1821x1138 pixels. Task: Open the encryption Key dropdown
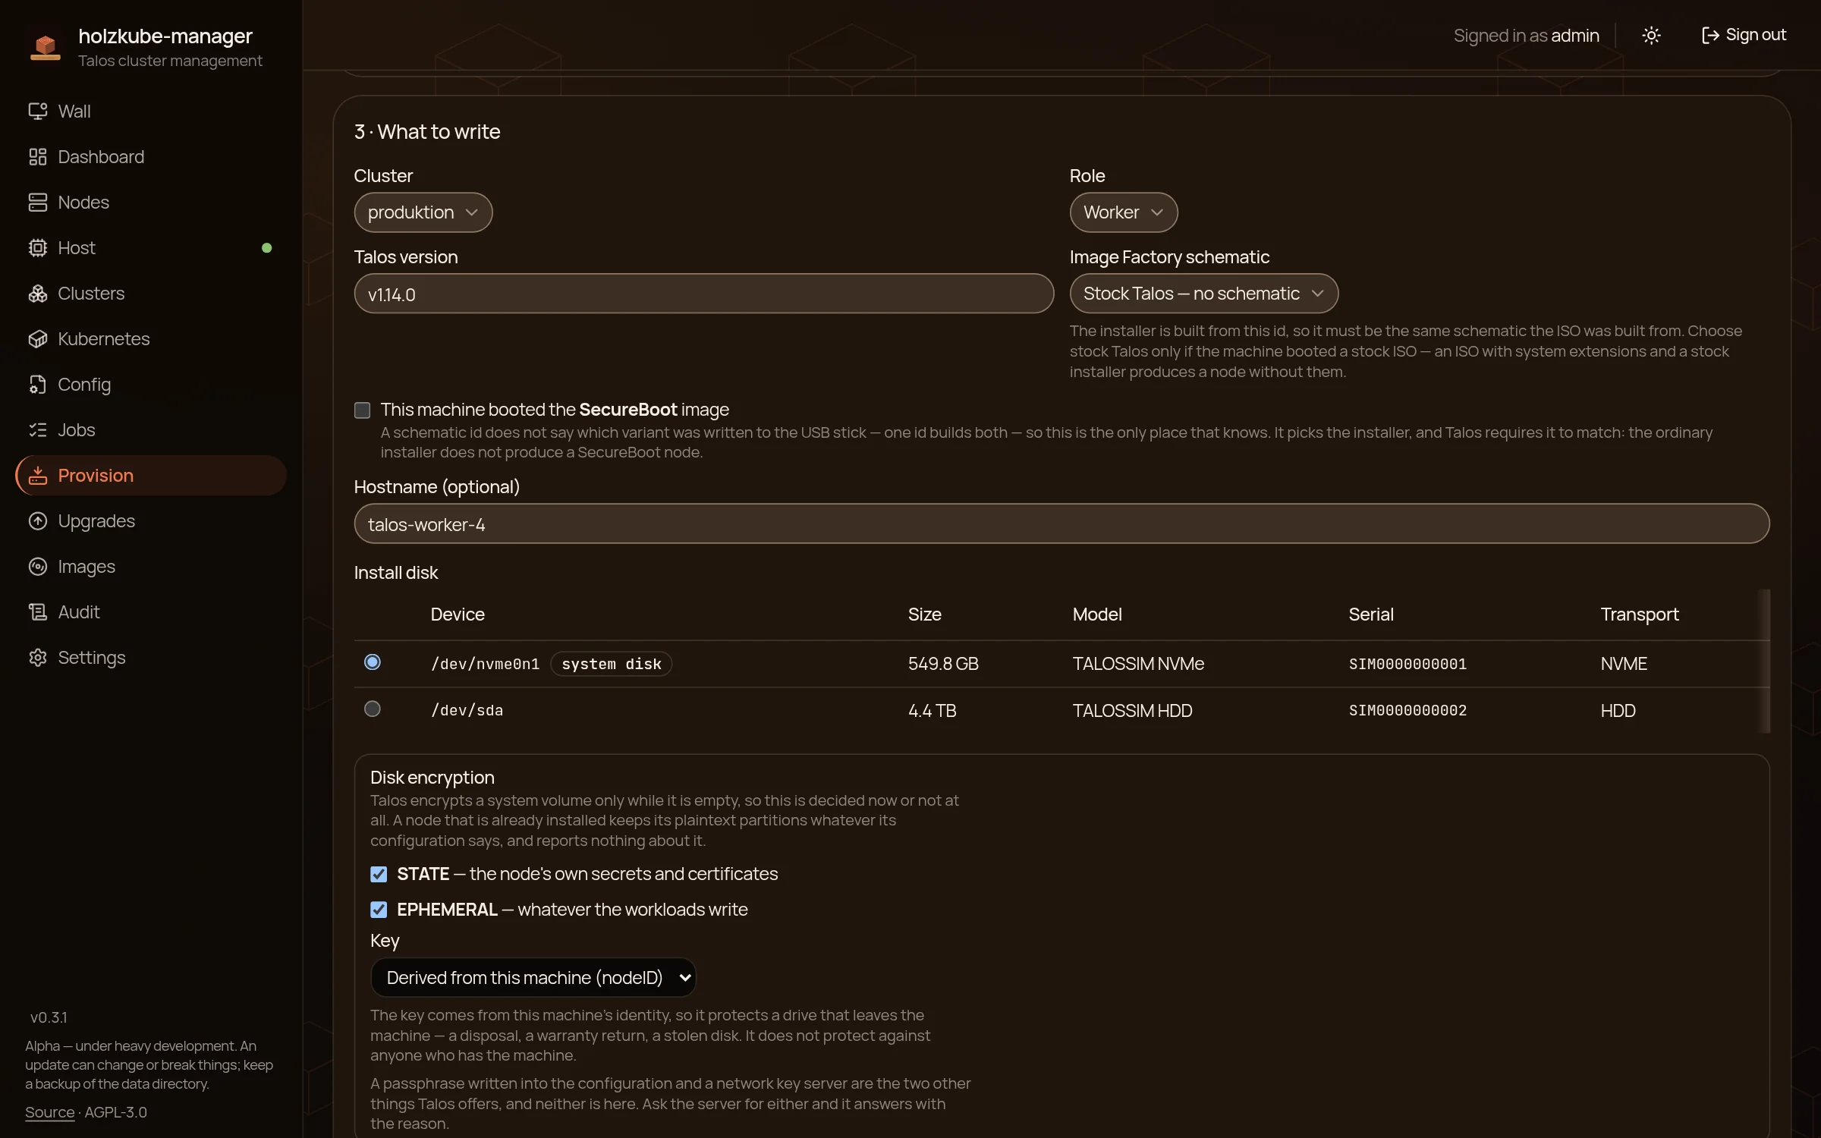click(533, 978)
